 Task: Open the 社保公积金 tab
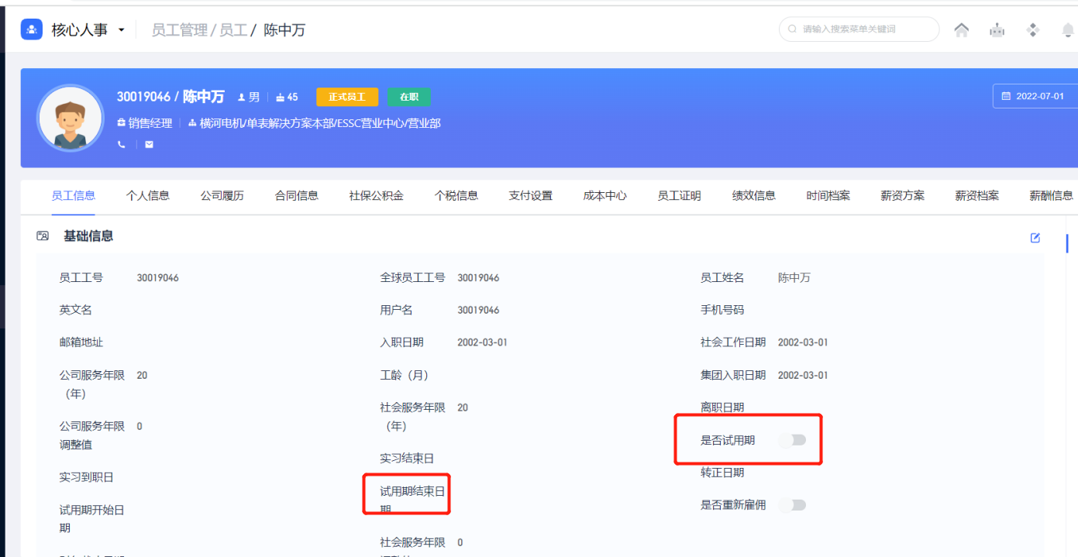point(376,196)
